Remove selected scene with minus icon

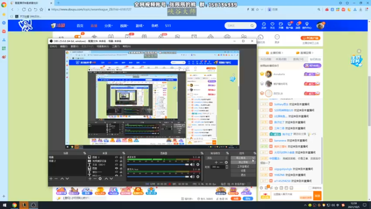coord(56,179)
